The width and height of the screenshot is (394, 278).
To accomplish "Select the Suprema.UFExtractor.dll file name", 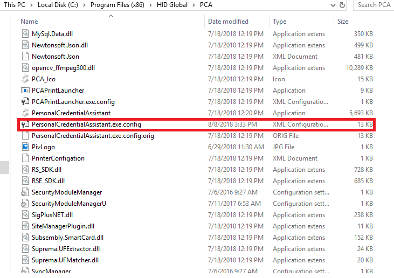I will pos(66,248).
